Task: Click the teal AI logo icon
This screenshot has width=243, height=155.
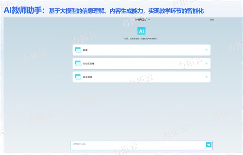Action: [x=141, y=31]
